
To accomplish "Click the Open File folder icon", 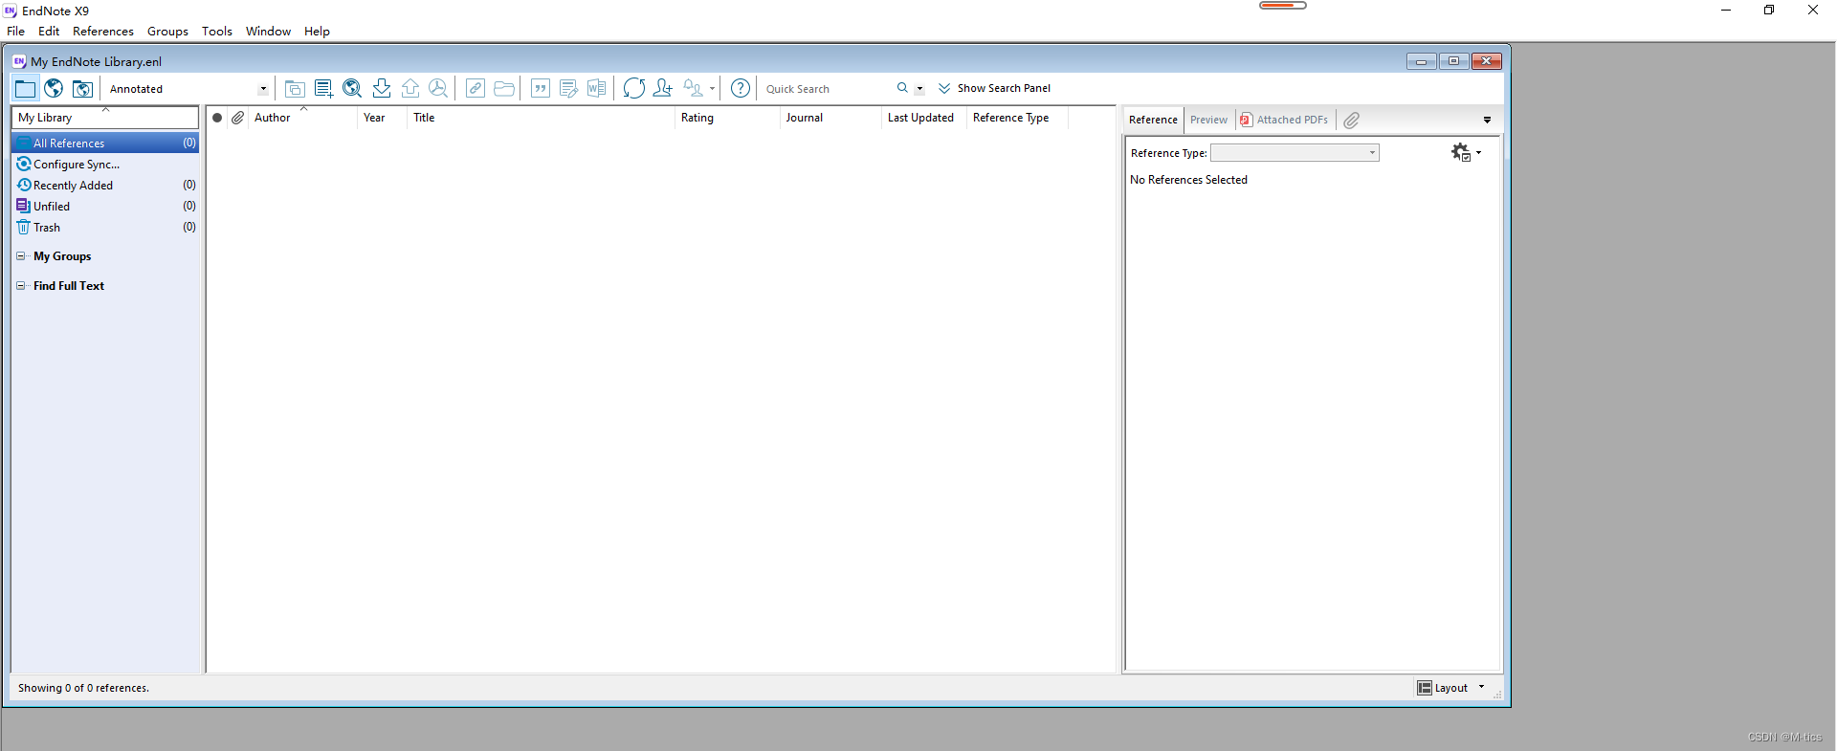I will [x=504, y=89].
